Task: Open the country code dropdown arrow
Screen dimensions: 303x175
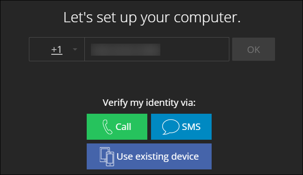Action: coord(75,50)
